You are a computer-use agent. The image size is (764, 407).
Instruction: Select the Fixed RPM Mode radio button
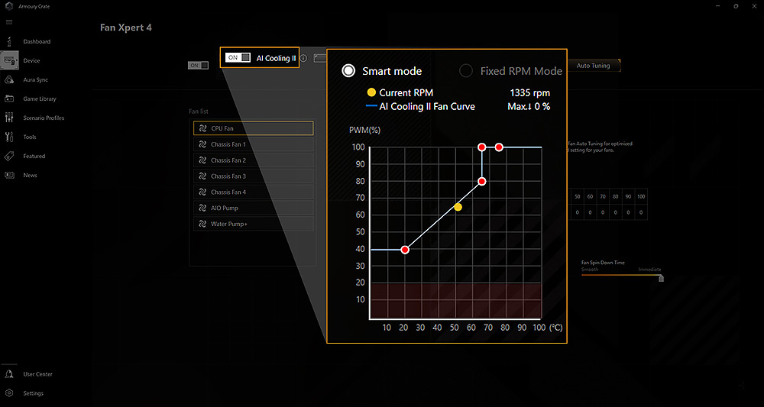(x=466, y=71)
